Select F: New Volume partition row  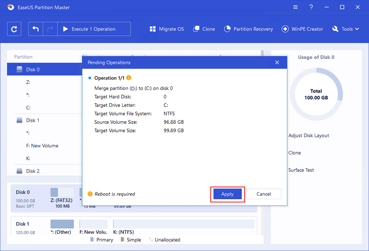[x=42, y=146]
